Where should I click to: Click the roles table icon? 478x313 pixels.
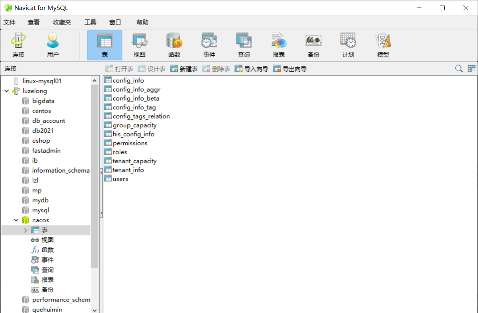[x=108, y=152]
